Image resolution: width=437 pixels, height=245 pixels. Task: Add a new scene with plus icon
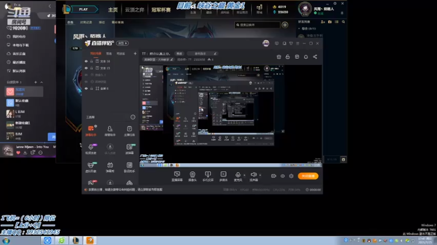pyautogui.click(x=135, y=53)
